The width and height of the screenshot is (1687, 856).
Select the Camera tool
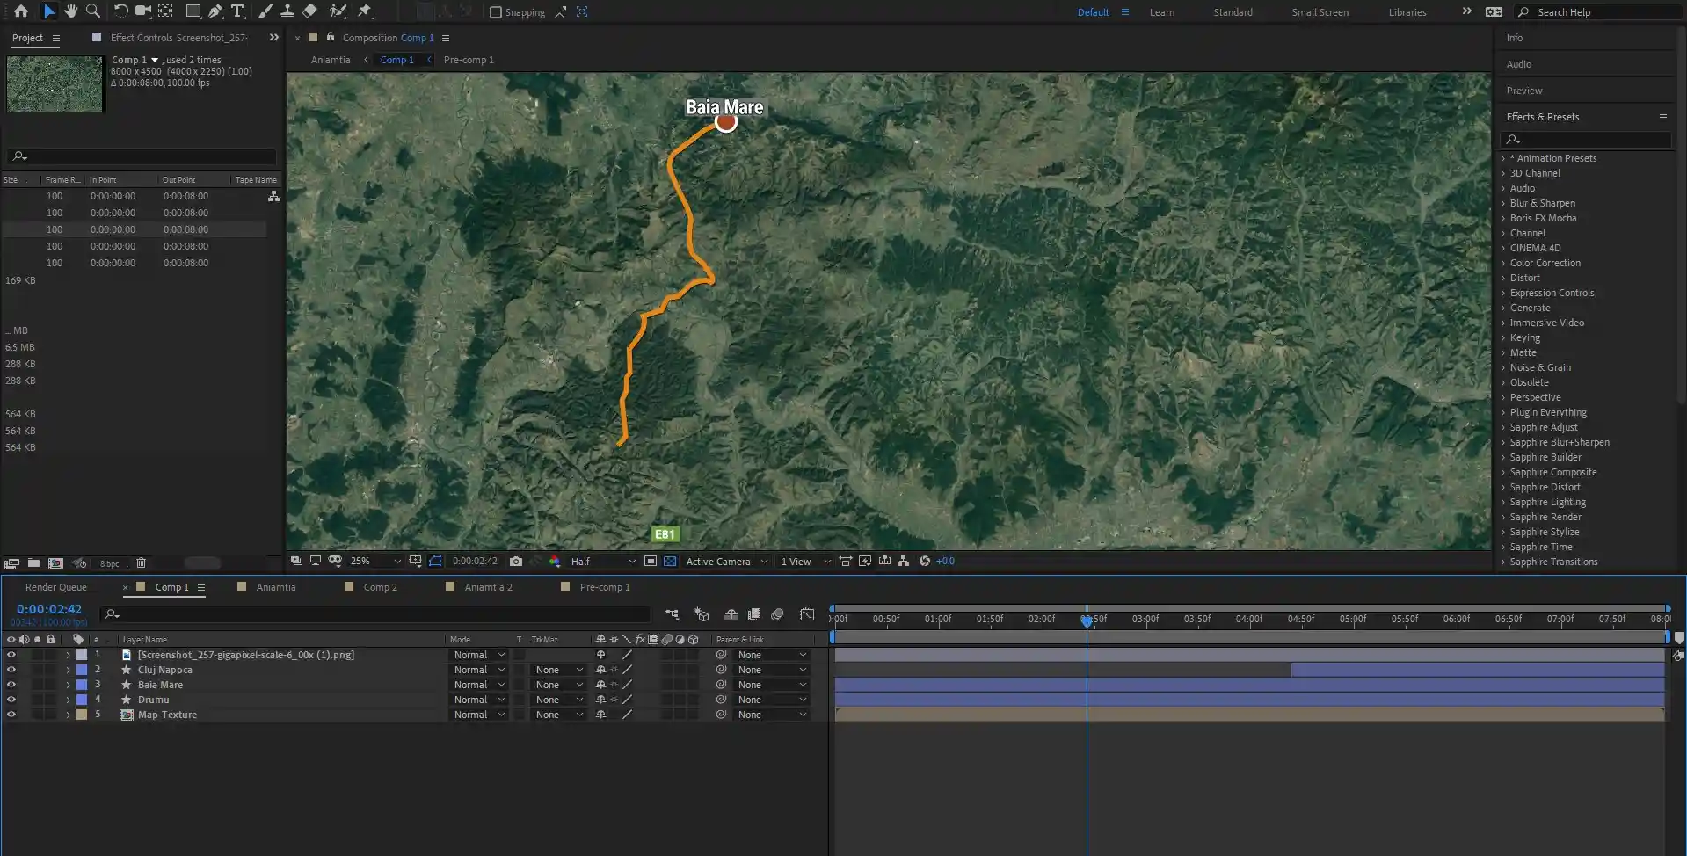142,11
